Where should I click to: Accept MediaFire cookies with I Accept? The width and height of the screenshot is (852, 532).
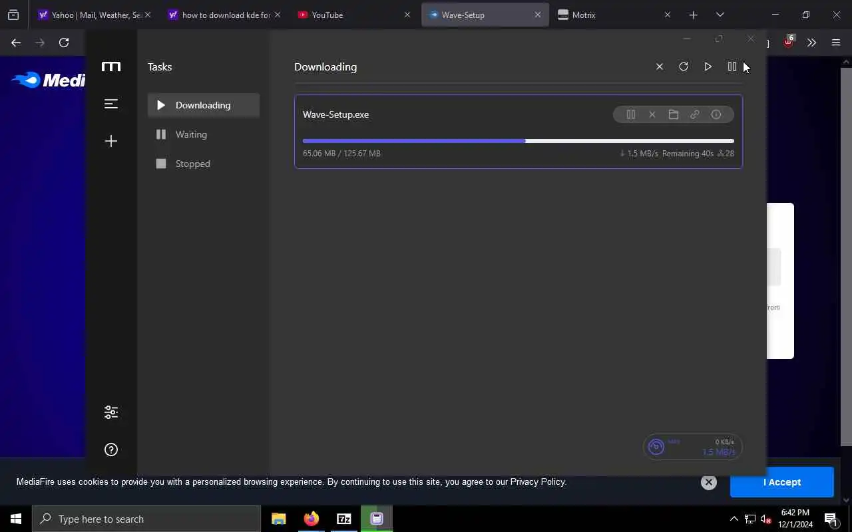(782, 482)
